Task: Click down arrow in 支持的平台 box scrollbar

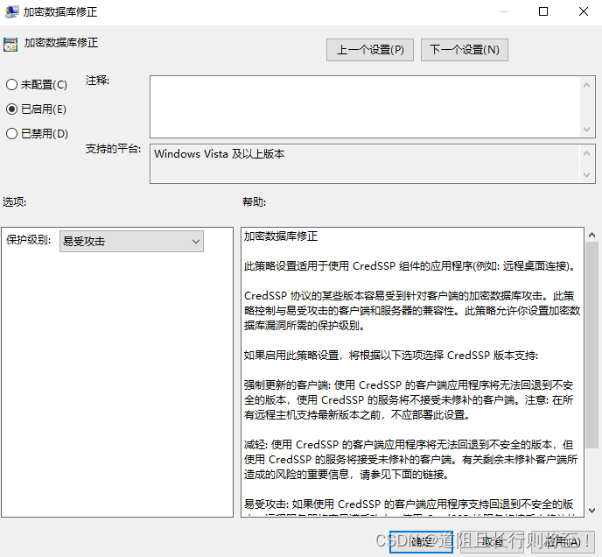Action: 586,175
